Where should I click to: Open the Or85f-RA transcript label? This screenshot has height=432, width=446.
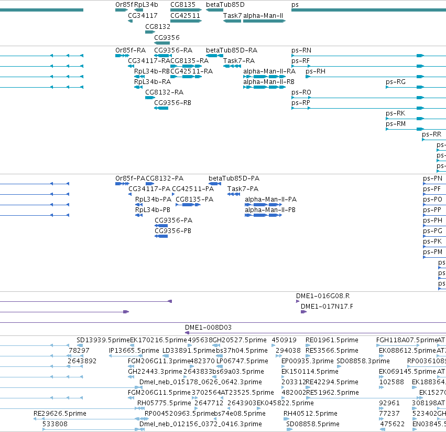[x=130, y=50]
